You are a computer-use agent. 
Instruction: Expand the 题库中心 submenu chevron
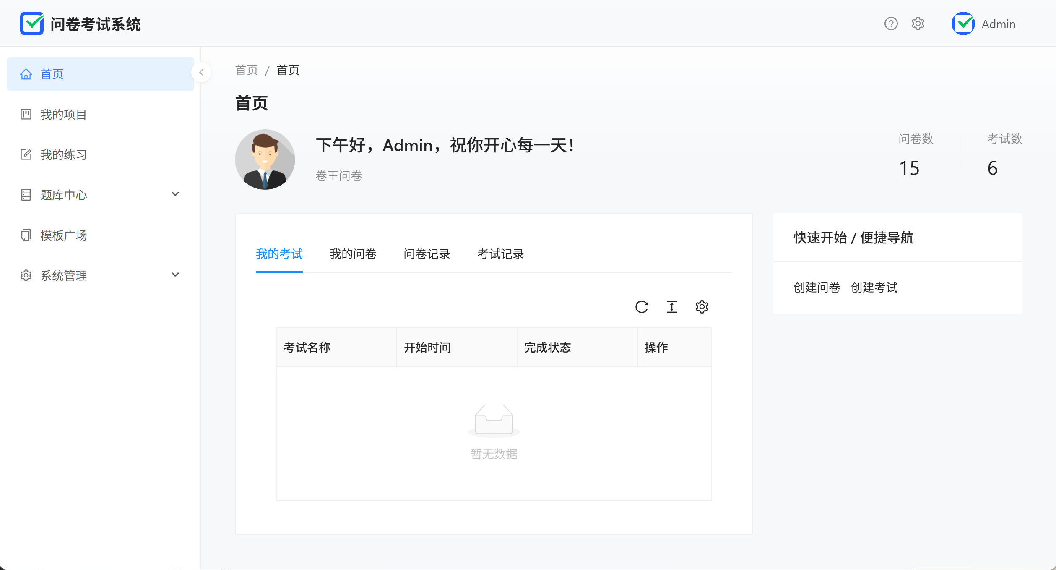pyautogui.click(x=175, y=194)
